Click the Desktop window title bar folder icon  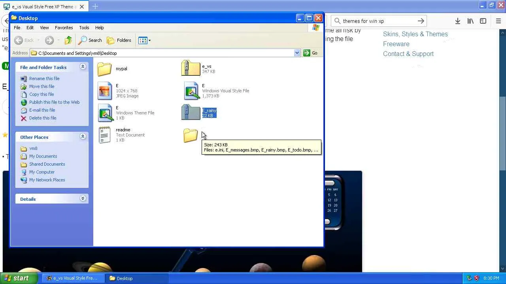pyautogui.click(x=14, y=18)
